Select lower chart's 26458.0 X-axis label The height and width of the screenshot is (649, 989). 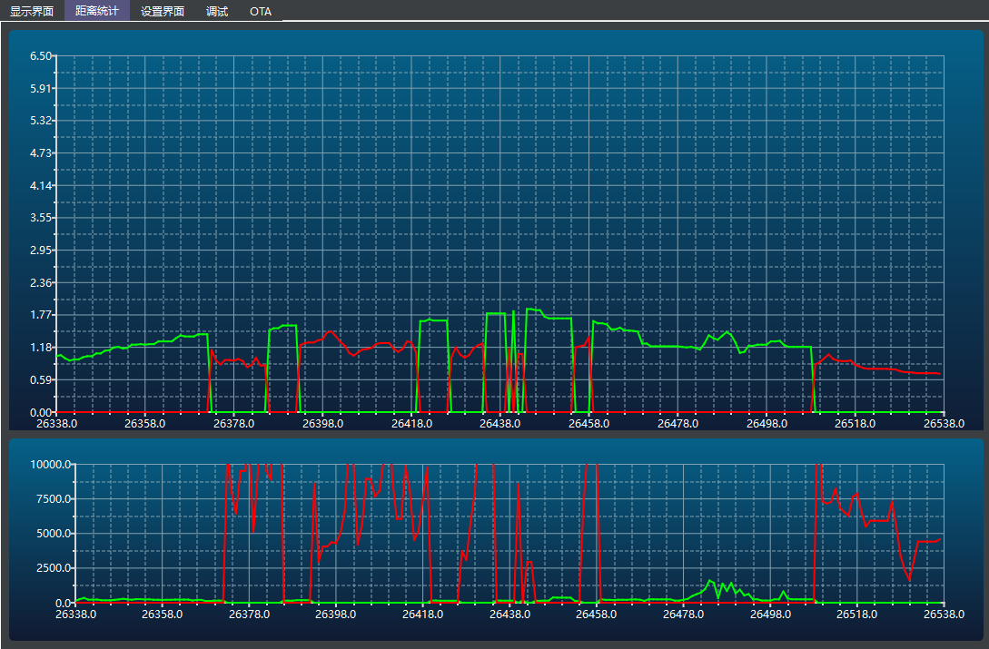point(597,615)
